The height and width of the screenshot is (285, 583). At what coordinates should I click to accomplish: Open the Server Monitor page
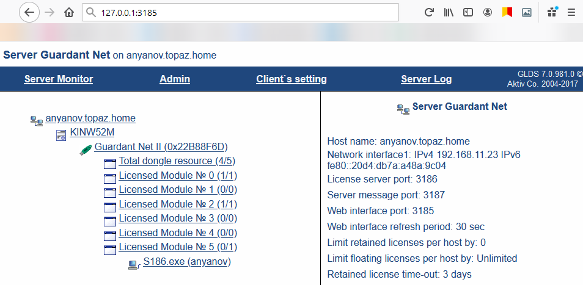click(x=59, y=79)
